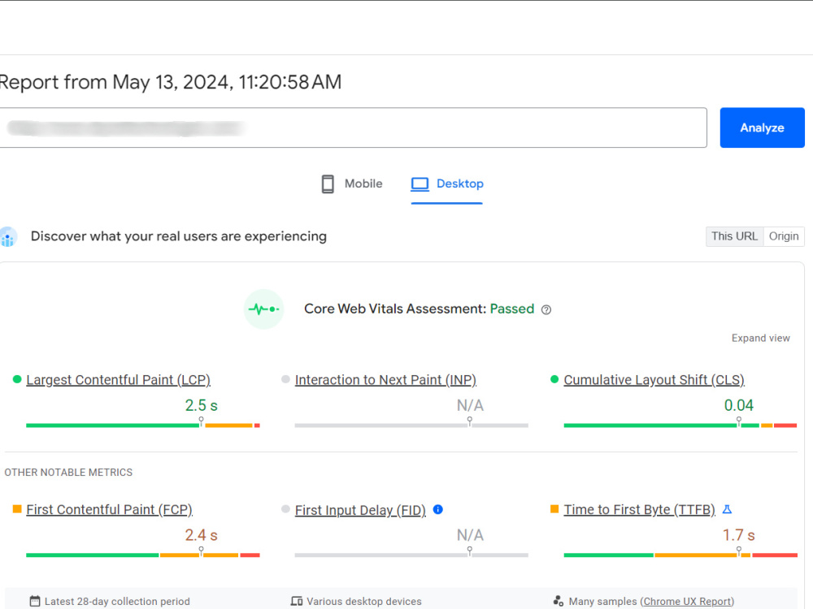
Task: Click the Report from May 13 heading
Action: click(x=171, y=82)
